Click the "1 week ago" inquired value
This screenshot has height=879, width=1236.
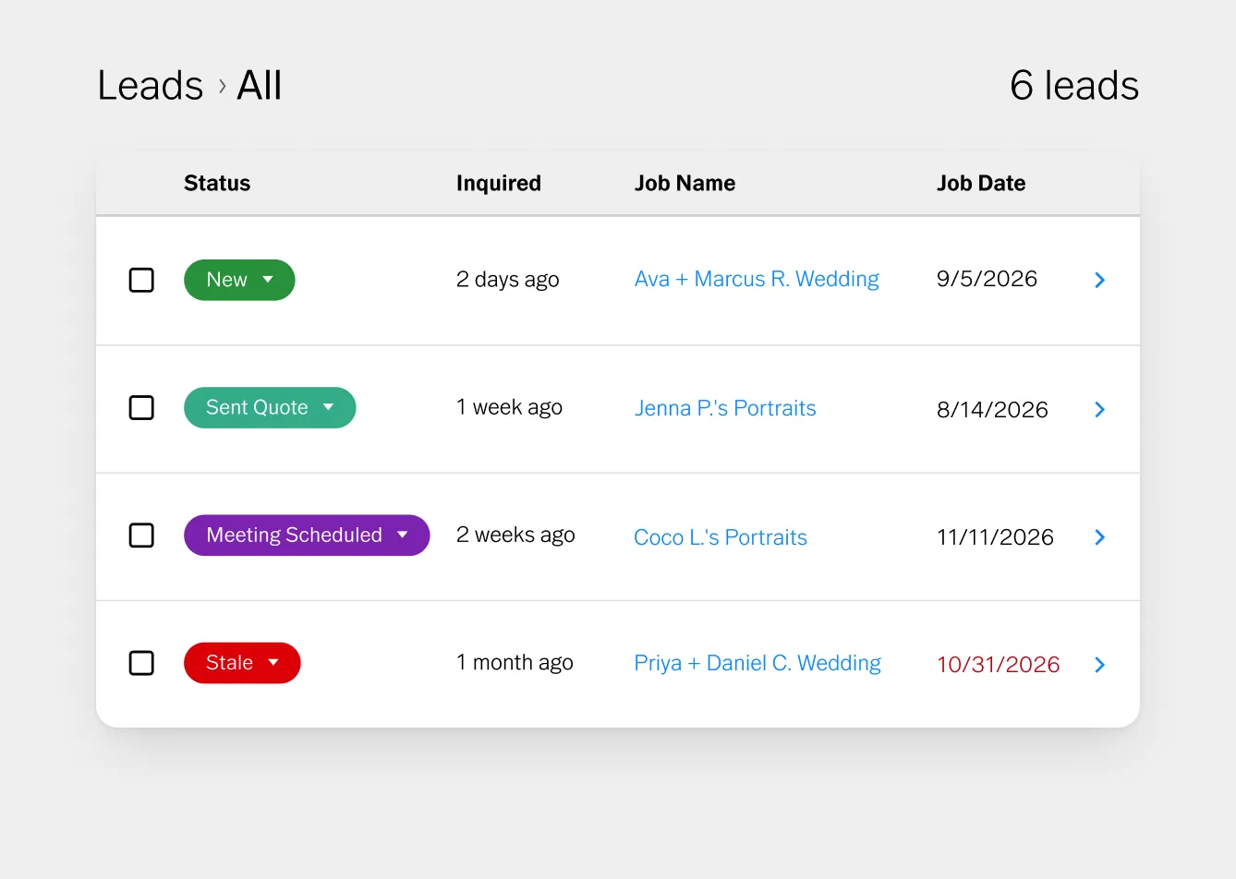click(x=509, y=407)
